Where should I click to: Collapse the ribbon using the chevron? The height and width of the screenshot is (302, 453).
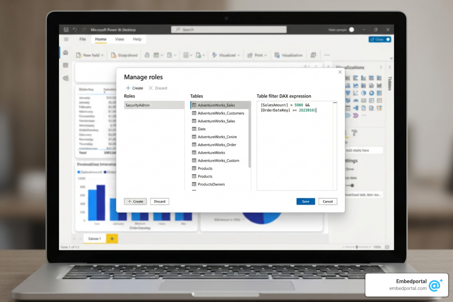tap(391, 58)
